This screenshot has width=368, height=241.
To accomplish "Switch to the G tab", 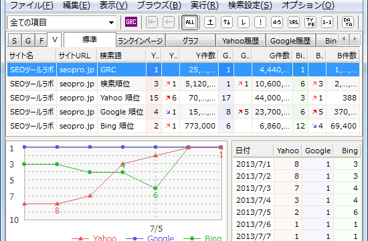I will (x=28, y=41).
